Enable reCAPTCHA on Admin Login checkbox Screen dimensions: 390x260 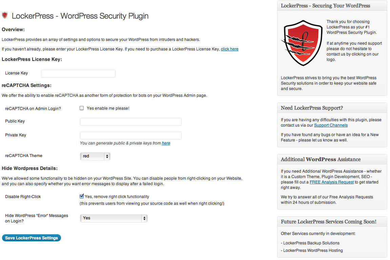(82, 108)
